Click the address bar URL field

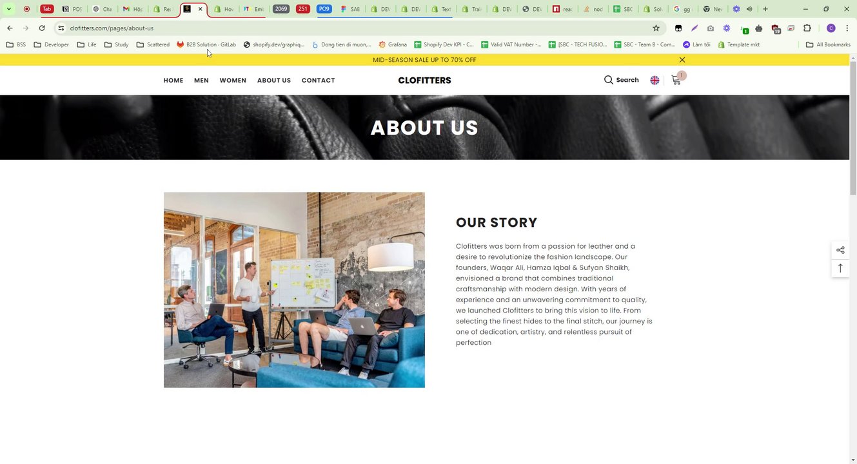(355, 28)
